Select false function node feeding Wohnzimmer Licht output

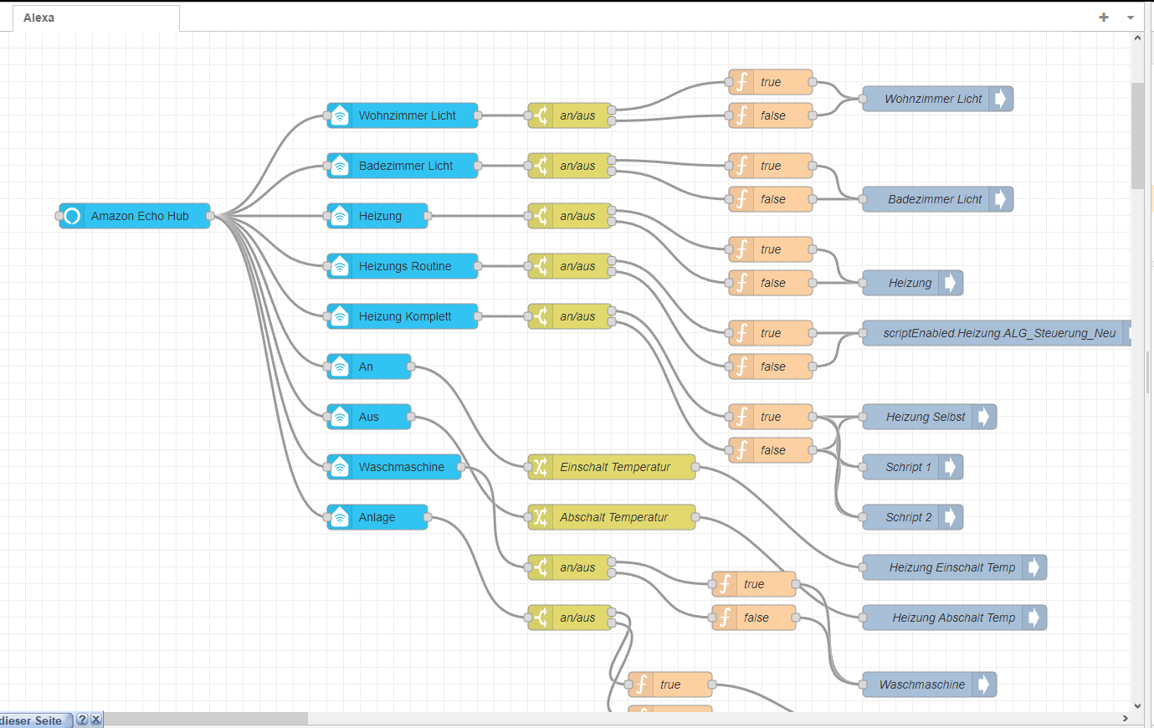point(771,115)
